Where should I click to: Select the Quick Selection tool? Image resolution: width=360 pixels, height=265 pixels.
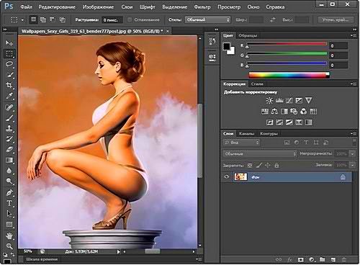[9, 75]
